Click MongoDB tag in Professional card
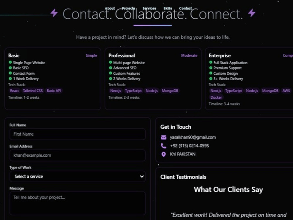This screenshot has height=220, width=293. pos(170,91)
